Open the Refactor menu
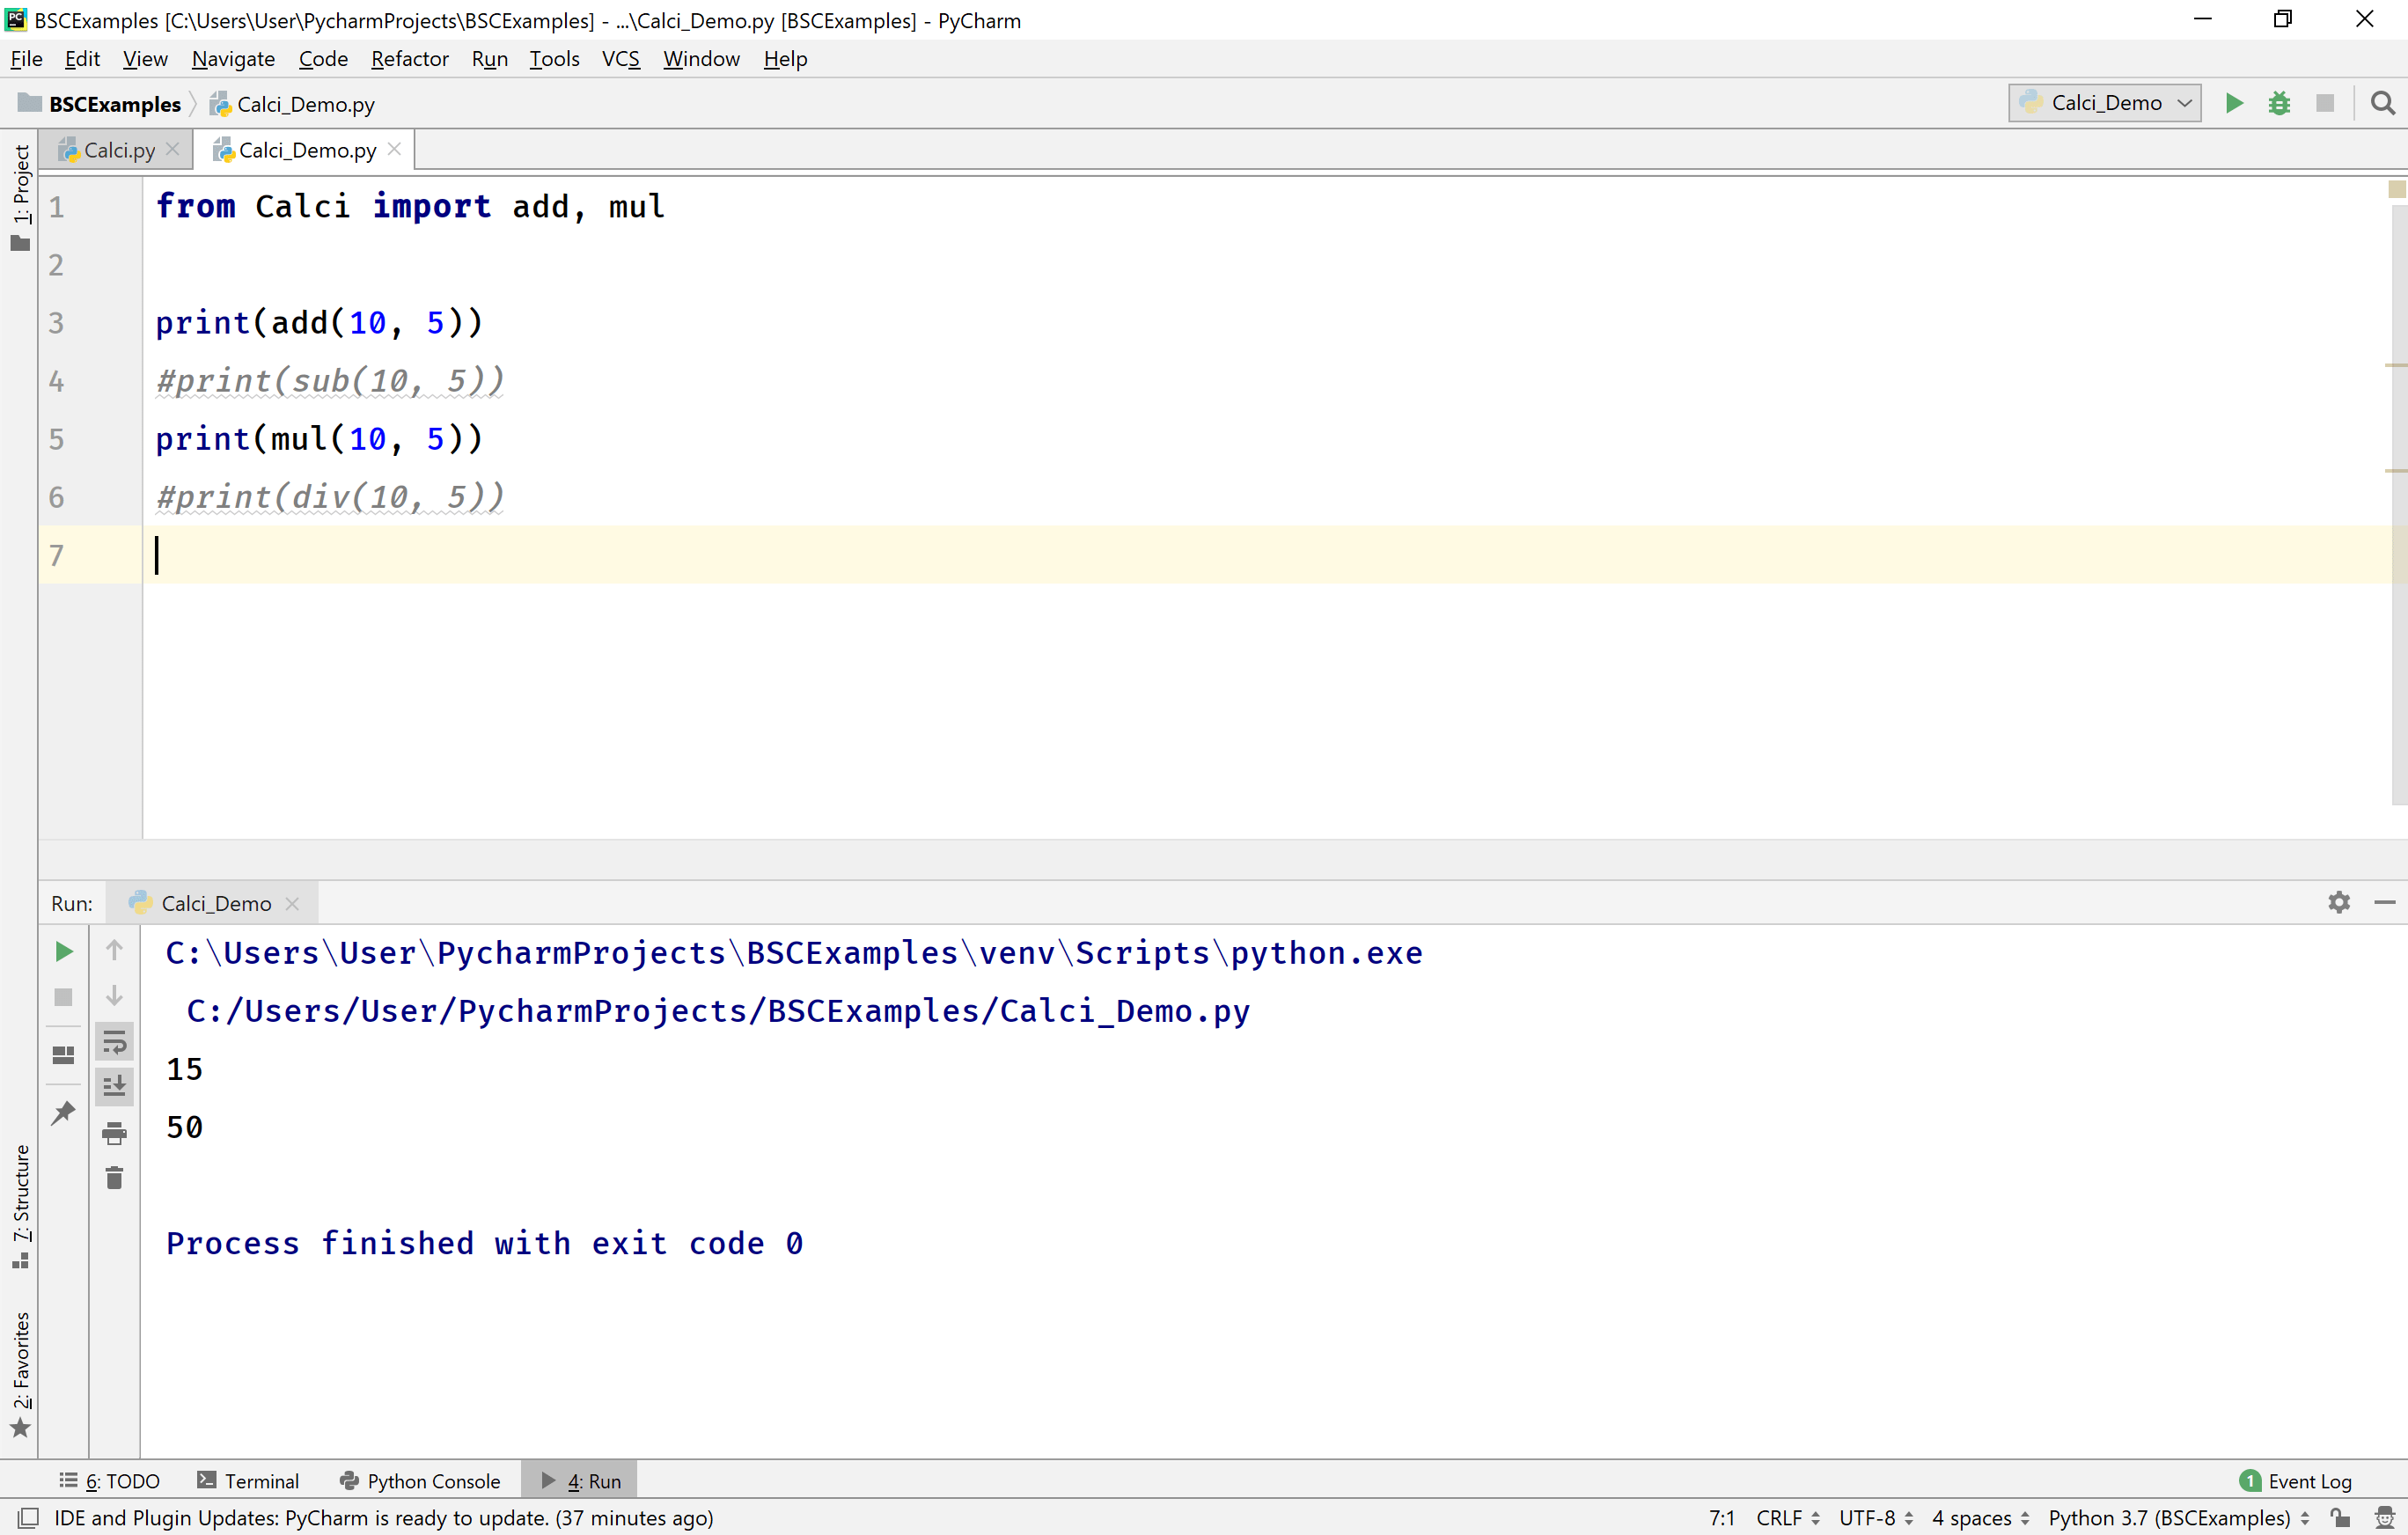 [409, 59]
